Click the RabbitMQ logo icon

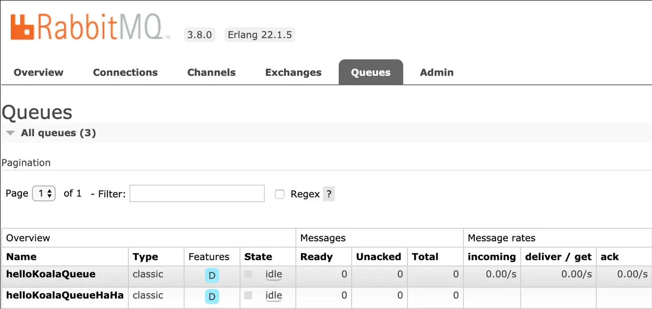pyautogui.click(x=22, y=27)
